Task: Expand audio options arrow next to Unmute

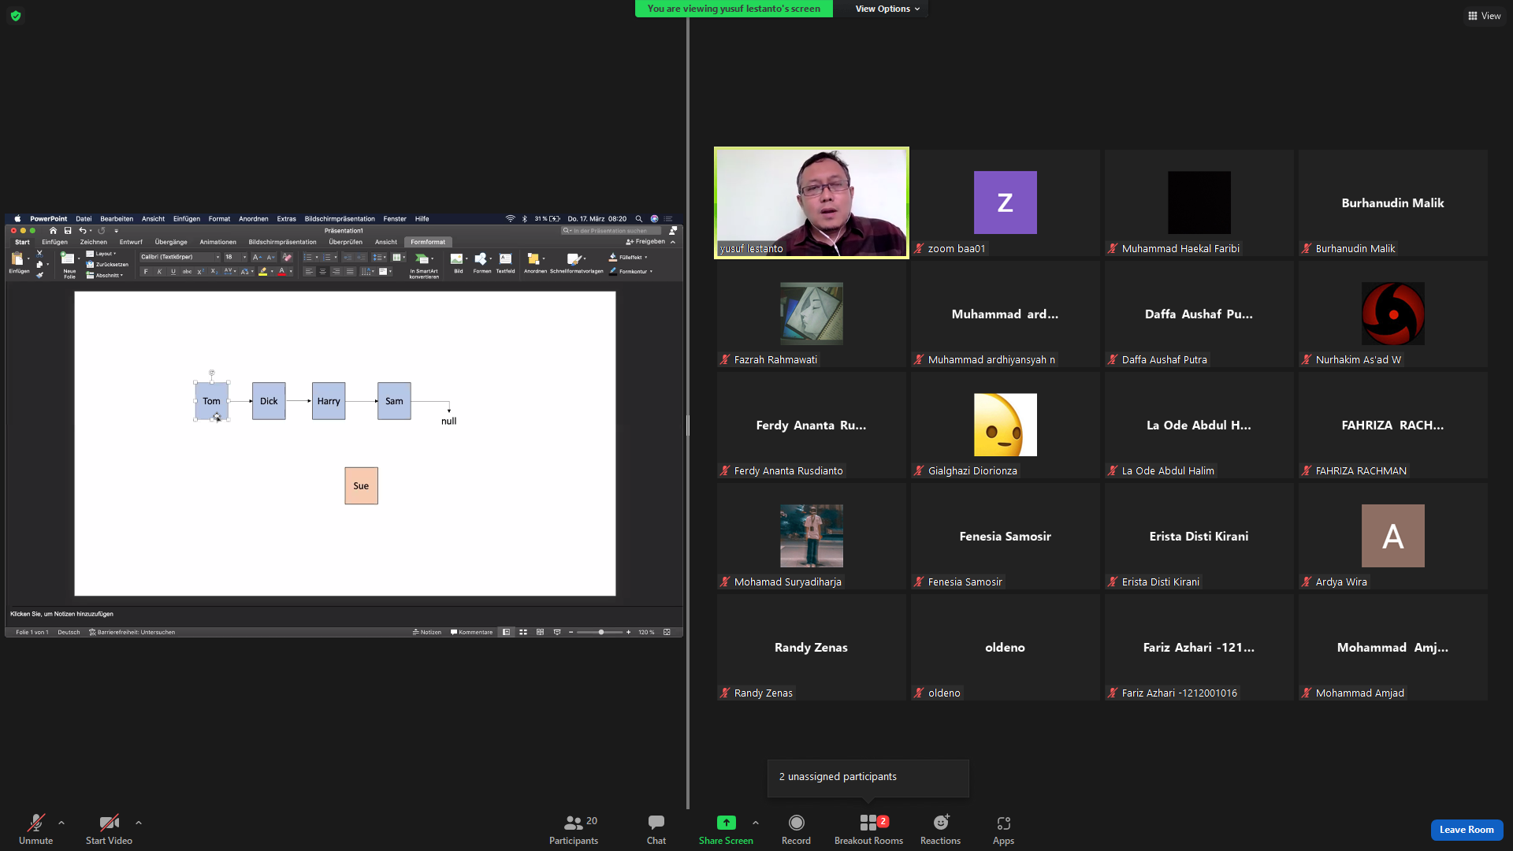Action: click(x=61, y=823)
